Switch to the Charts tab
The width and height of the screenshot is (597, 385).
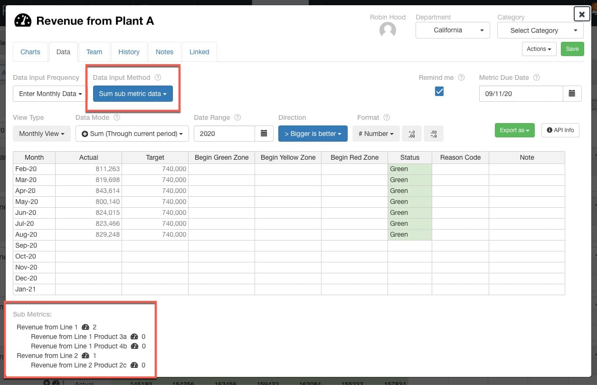[30, 52]
